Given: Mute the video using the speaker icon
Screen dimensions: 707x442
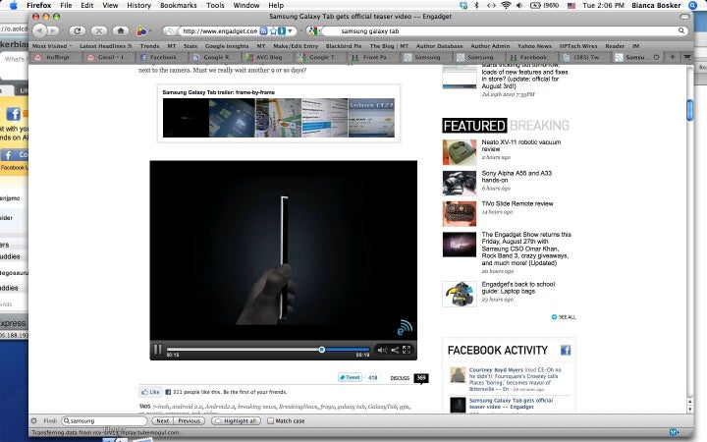Looking at the screenshot, I should click(382, 350).
